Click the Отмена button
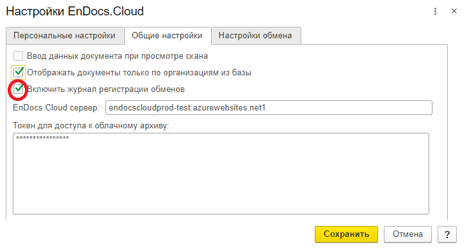The height and width of the screenshot is (249, 467). pos(408,234)
